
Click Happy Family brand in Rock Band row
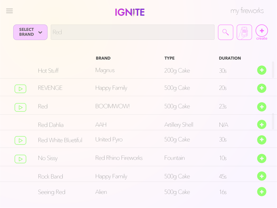click(x=111, y=177)
